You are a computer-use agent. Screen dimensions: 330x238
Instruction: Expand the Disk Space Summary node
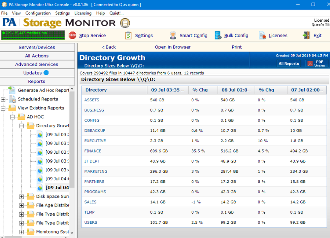coord(21,197)
